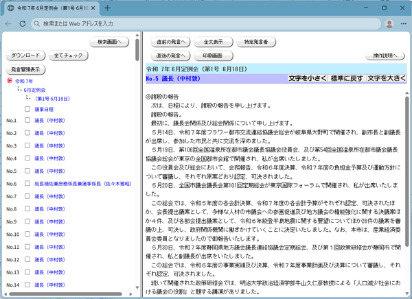This screenshot has width=412, height=299.
Task: Click the speech text scroll-down arrow
Action: tap(407, 294)
